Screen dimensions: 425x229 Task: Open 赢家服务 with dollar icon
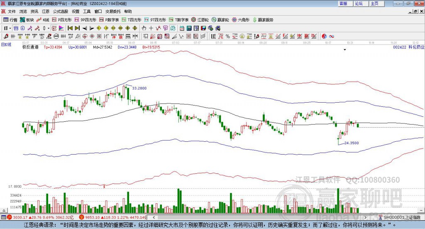(x=263, y=20)
